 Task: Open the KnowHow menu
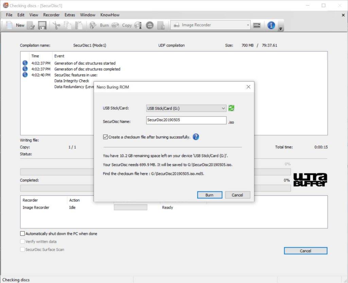click(x=110, y=15)
